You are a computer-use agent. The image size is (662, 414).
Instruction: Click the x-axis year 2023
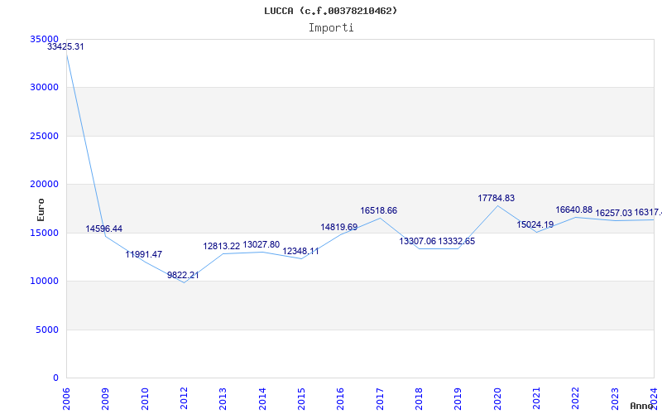click(615, 398)
